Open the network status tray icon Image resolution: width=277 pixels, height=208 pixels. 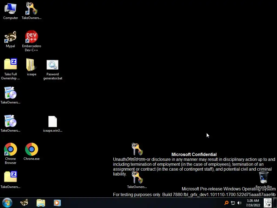click(x=233, y=203)
